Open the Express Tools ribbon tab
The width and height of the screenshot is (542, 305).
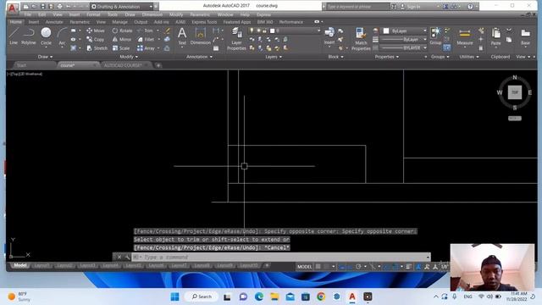click(204, 22)
